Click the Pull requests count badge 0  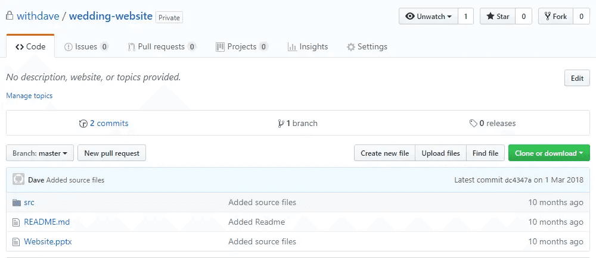(x=192, y=47)
